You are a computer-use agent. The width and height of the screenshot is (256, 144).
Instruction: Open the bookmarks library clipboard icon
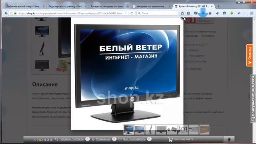coord(188,13)
